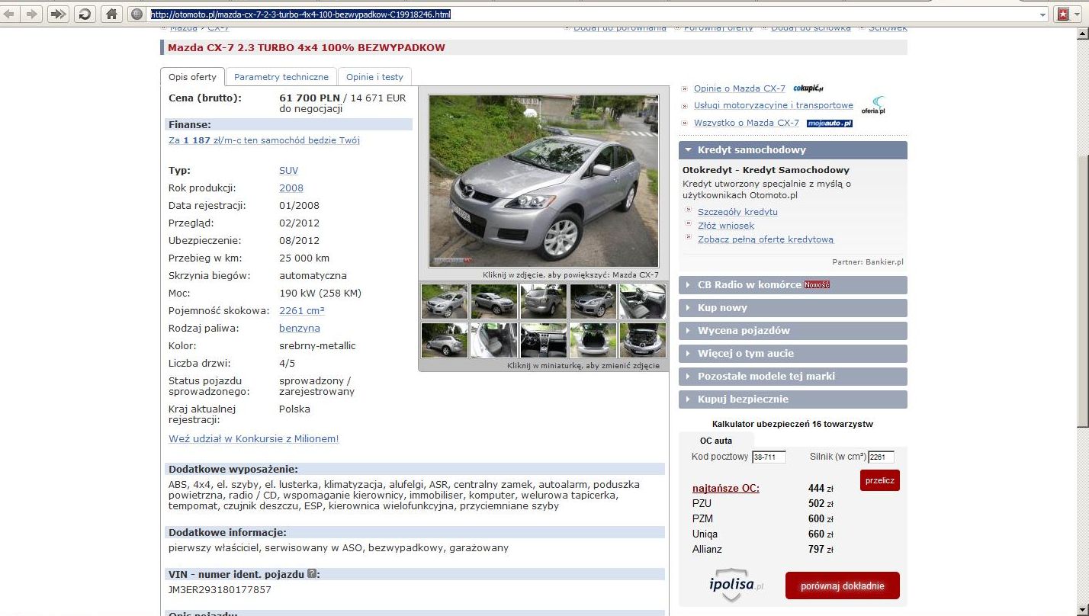The width and height of the screenshot is (1089, 616).
Task: Select the dashboard interior thumbnail
Action: point(544,340)
